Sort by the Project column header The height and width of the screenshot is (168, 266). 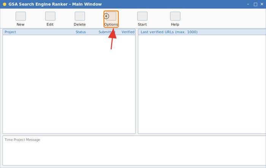(x=10, y=32)
